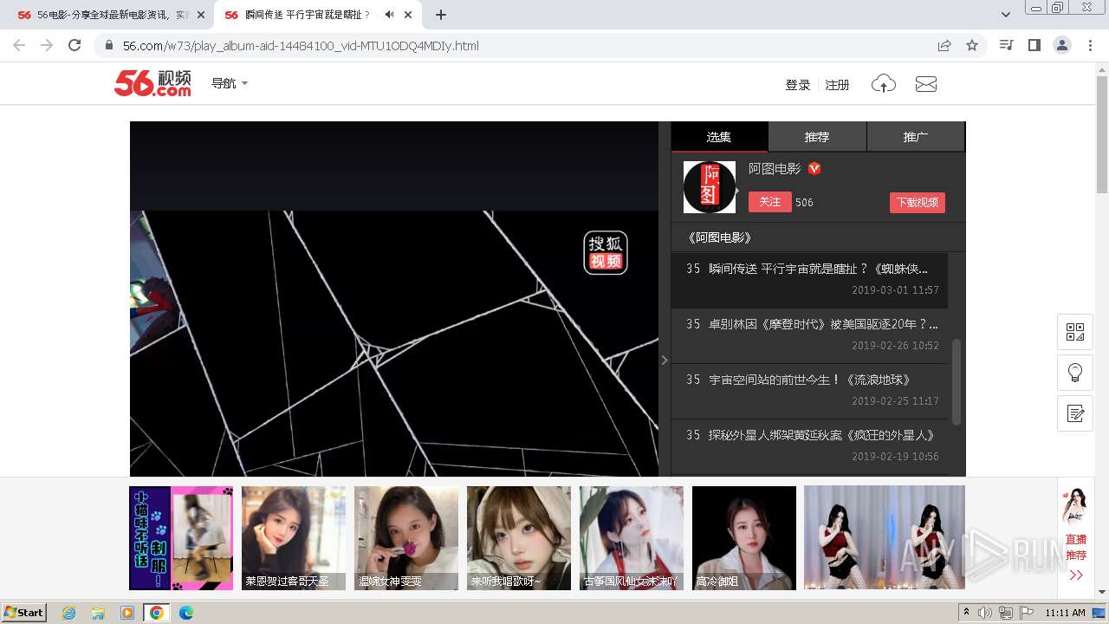
Task: Close the 56电影 browser tab
Action: pos(201,15)
